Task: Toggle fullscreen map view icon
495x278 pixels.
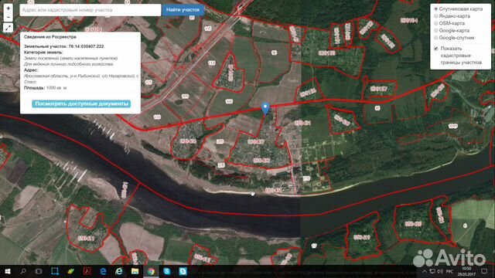Action: coord(9,28)
